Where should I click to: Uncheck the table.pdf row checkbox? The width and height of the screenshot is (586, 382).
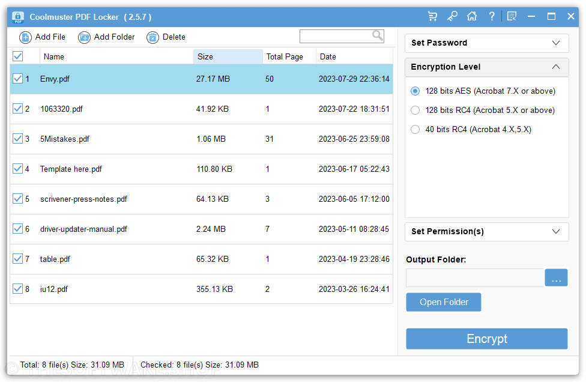pos(17,259)
